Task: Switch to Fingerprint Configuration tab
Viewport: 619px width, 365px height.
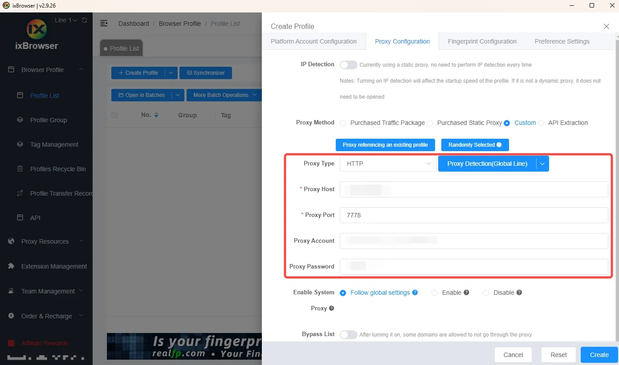Action: [x=482, y=41]
